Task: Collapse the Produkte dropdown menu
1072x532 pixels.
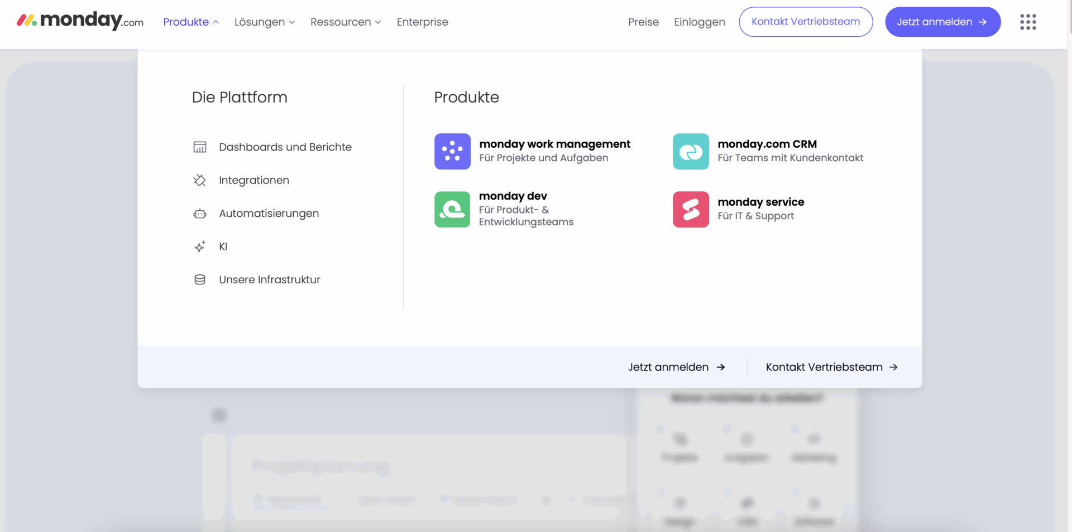Action: (x=191, y=22)
